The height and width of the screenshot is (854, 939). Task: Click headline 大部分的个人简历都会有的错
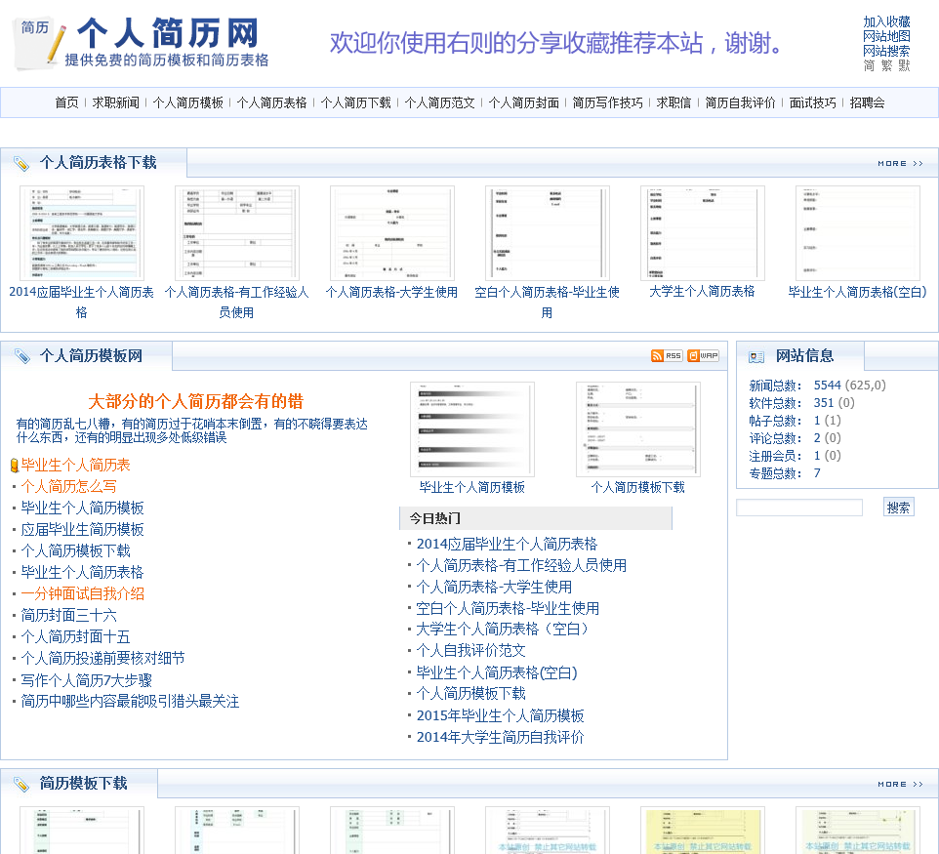click(x=196, y=401)
